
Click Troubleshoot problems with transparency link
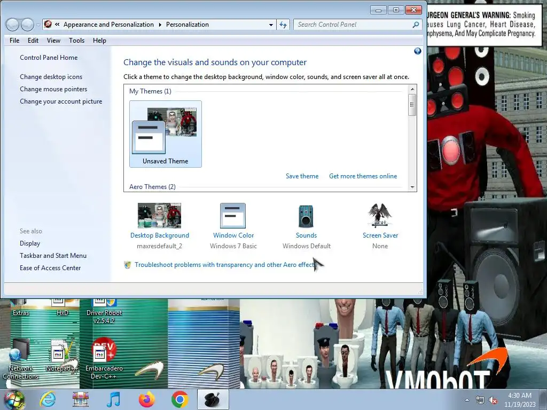[x=225, y=265]
